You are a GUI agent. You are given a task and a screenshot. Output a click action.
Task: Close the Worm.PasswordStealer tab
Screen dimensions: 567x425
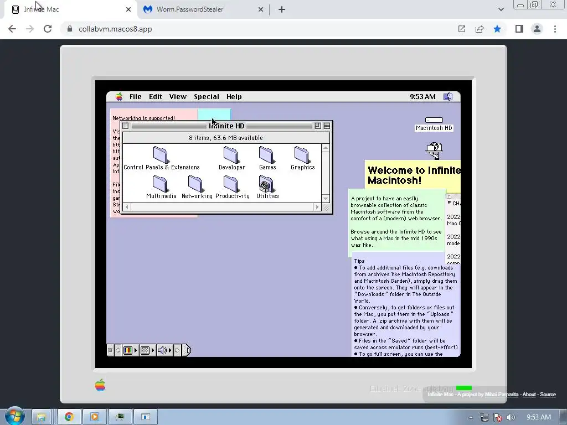(x=260, y=9)
